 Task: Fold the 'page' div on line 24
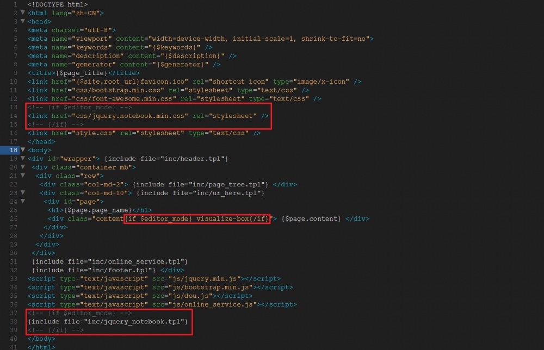pyautogui.click(x=23, y=201)
